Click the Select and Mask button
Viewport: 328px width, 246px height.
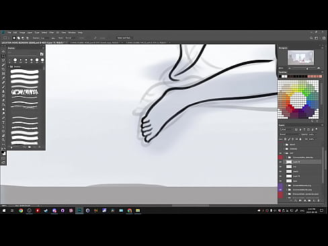[x=124, y=38]
